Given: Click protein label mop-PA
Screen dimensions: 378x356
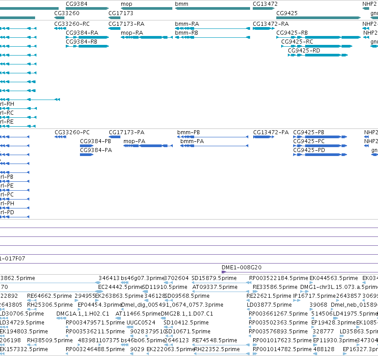Looking at the screenshot, I should coord(134,141).
